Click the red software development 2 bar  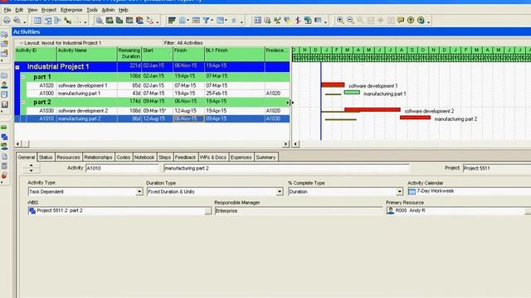click(373, 109)
